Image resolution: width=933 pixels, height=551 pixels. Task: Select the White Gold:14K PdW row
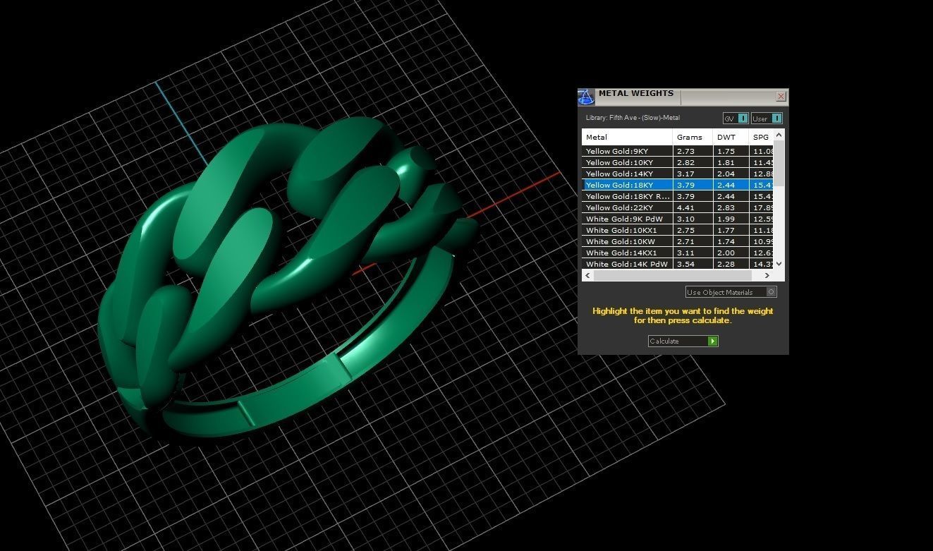click(x=678, y=264)
